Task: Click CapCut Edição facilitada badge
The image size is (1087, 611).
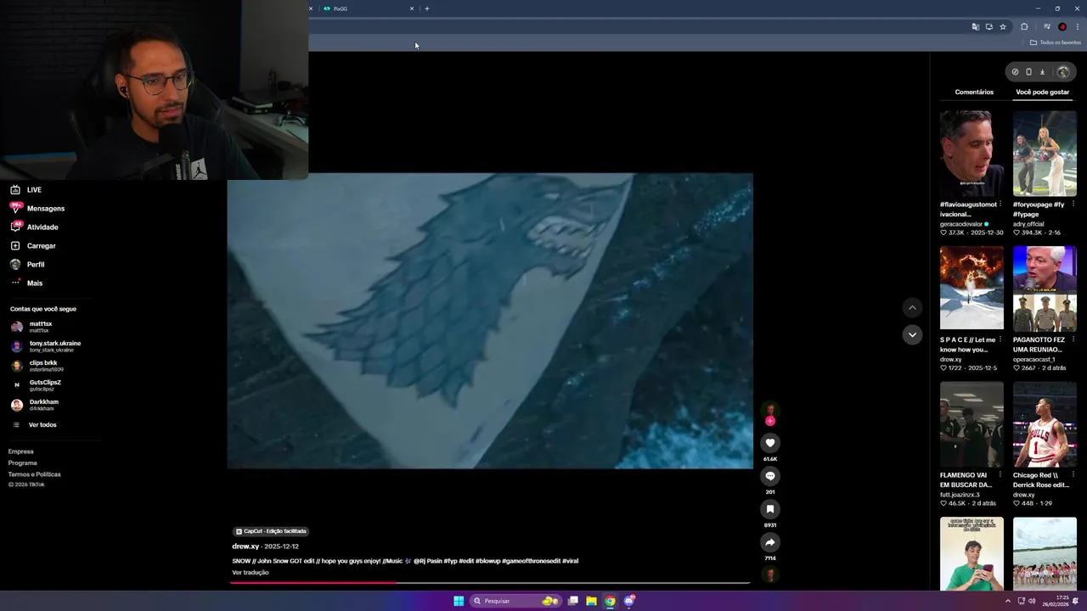Action: [x=271, y=531]
